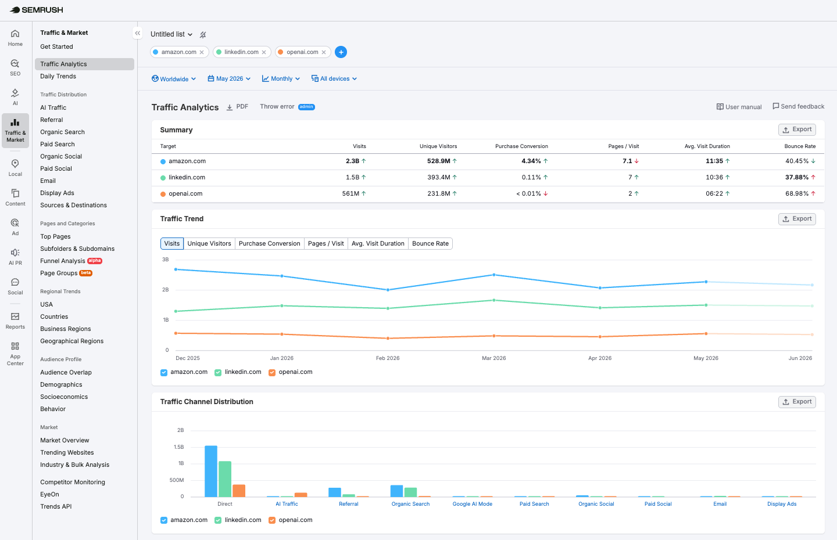Select the Visits tab
The width and height of the screenshot is (837, 540).
[x=172, y=244]
